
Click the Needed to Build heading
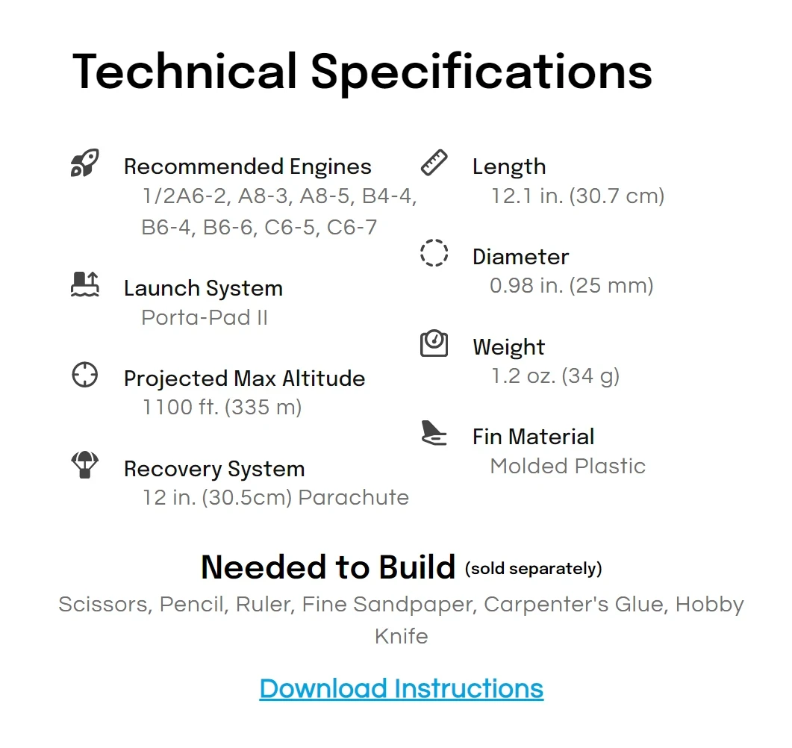[x=328, y=567]
